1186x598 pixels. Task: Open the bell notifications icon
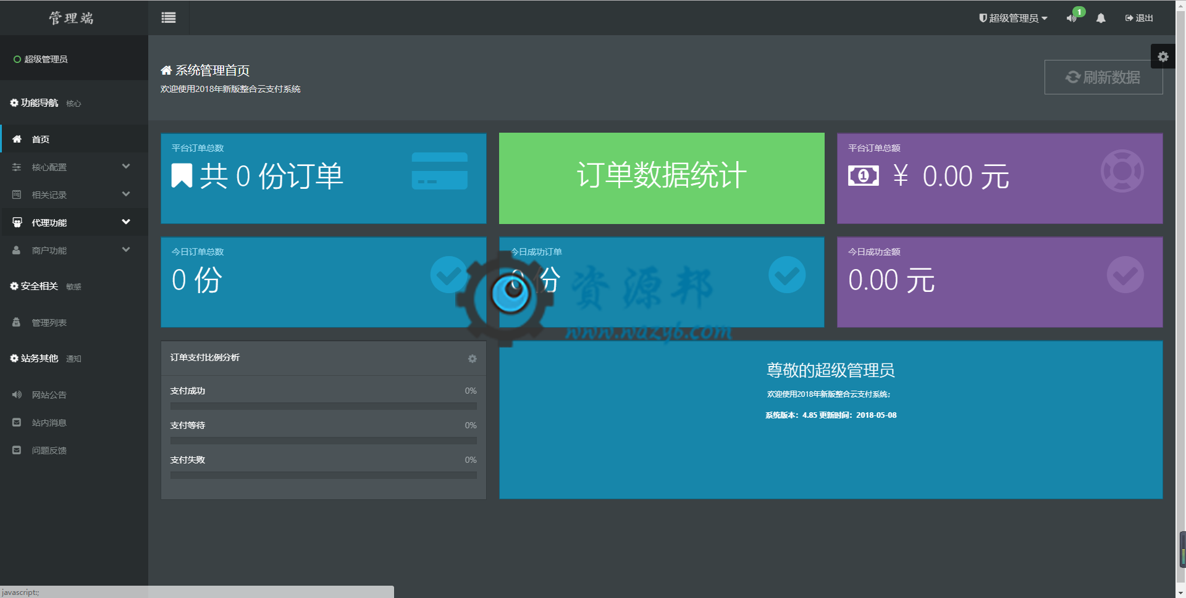1101,19
